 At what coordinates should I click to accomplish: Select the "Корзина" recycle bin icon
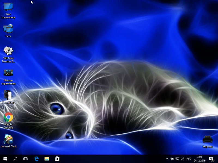pyautogui.click(x=207, y=142)
